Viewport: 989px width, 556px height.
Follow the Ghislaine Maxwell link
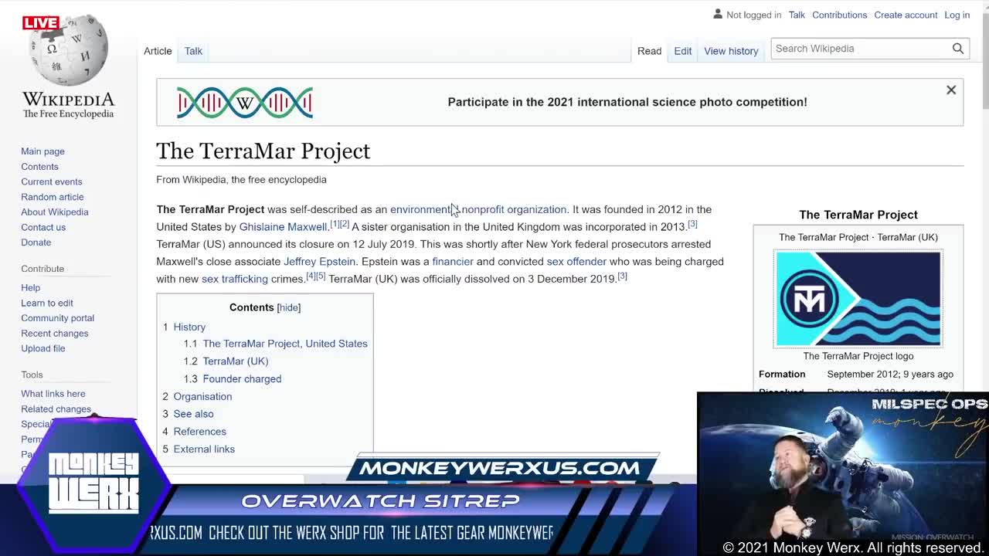pos(283,227)
